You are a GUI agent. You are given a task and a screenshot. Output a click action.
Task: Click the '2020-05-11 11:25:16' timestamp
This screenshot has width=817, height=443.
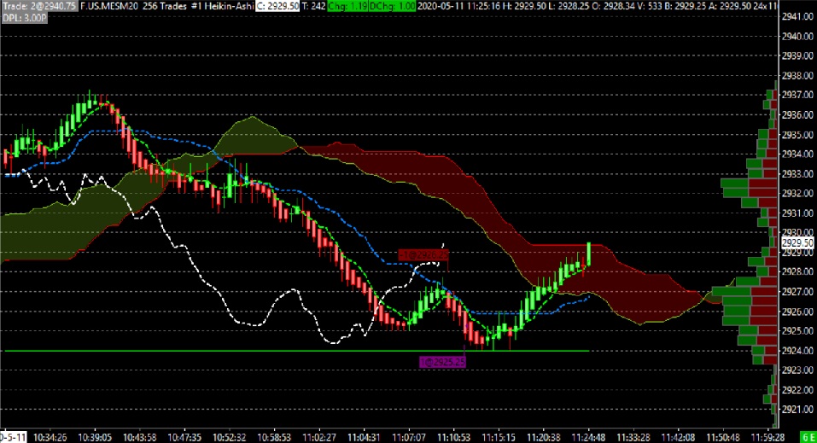tap(458, 6)
